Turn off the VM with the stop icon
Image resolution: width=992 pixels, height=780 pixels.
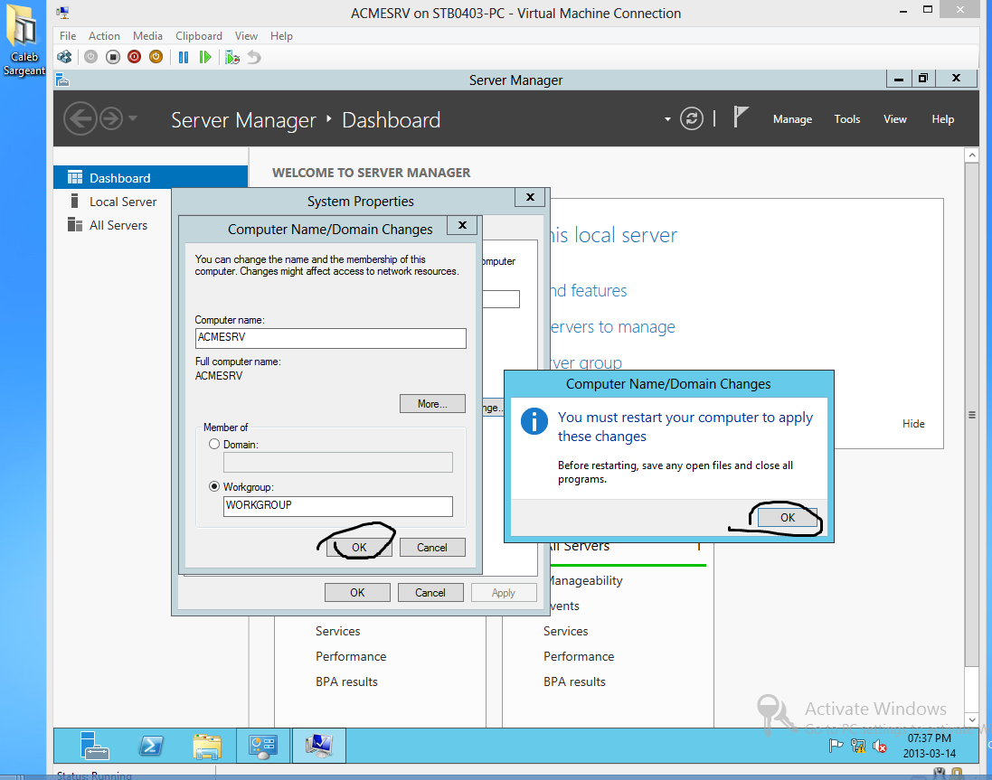click(x=113, y=58)
